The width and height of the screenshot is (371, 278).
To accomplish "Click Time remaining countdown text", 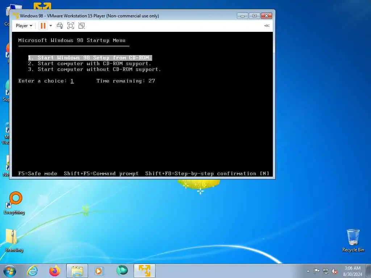I will coord(126,81).
